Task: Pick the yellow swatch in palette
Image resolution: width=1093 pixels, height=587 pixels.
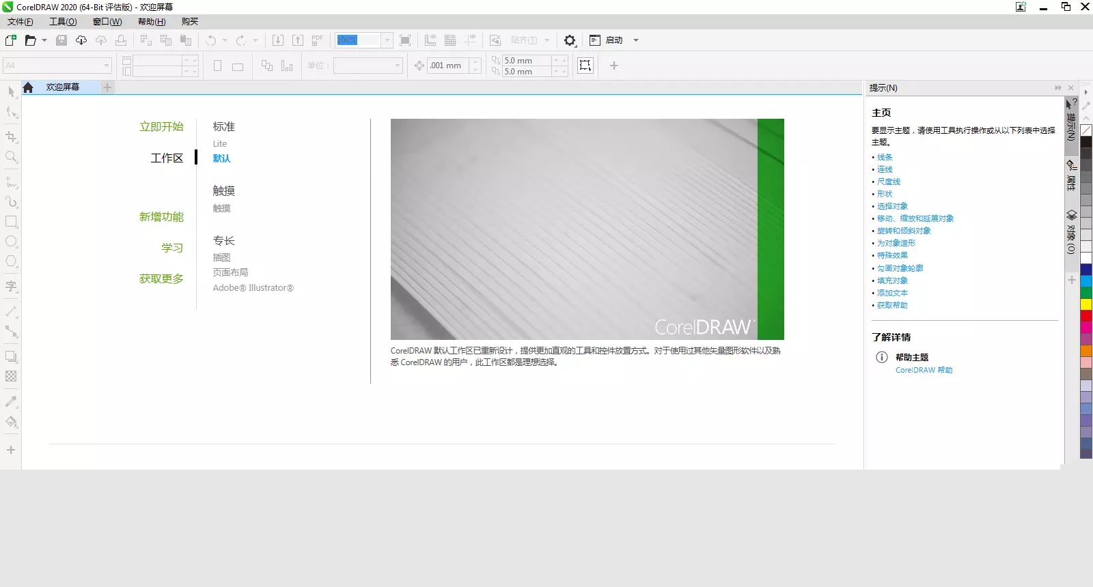Action: pyautogui.click(x=1086, y=304)
